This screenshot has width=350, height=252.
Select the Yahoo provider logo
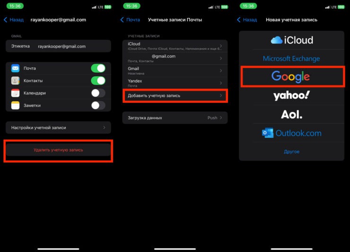click(291, 95)
